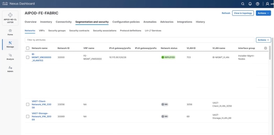Open the History tab

pyautogui.click(x=200, y=22)
